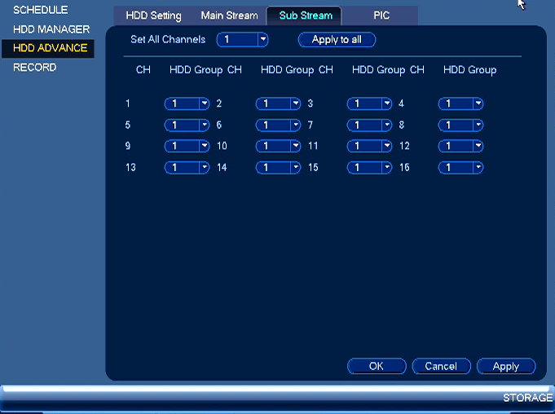Open HDD Group dropdown for channel 15
Screen dimensions: 555x414
[369, 167]
